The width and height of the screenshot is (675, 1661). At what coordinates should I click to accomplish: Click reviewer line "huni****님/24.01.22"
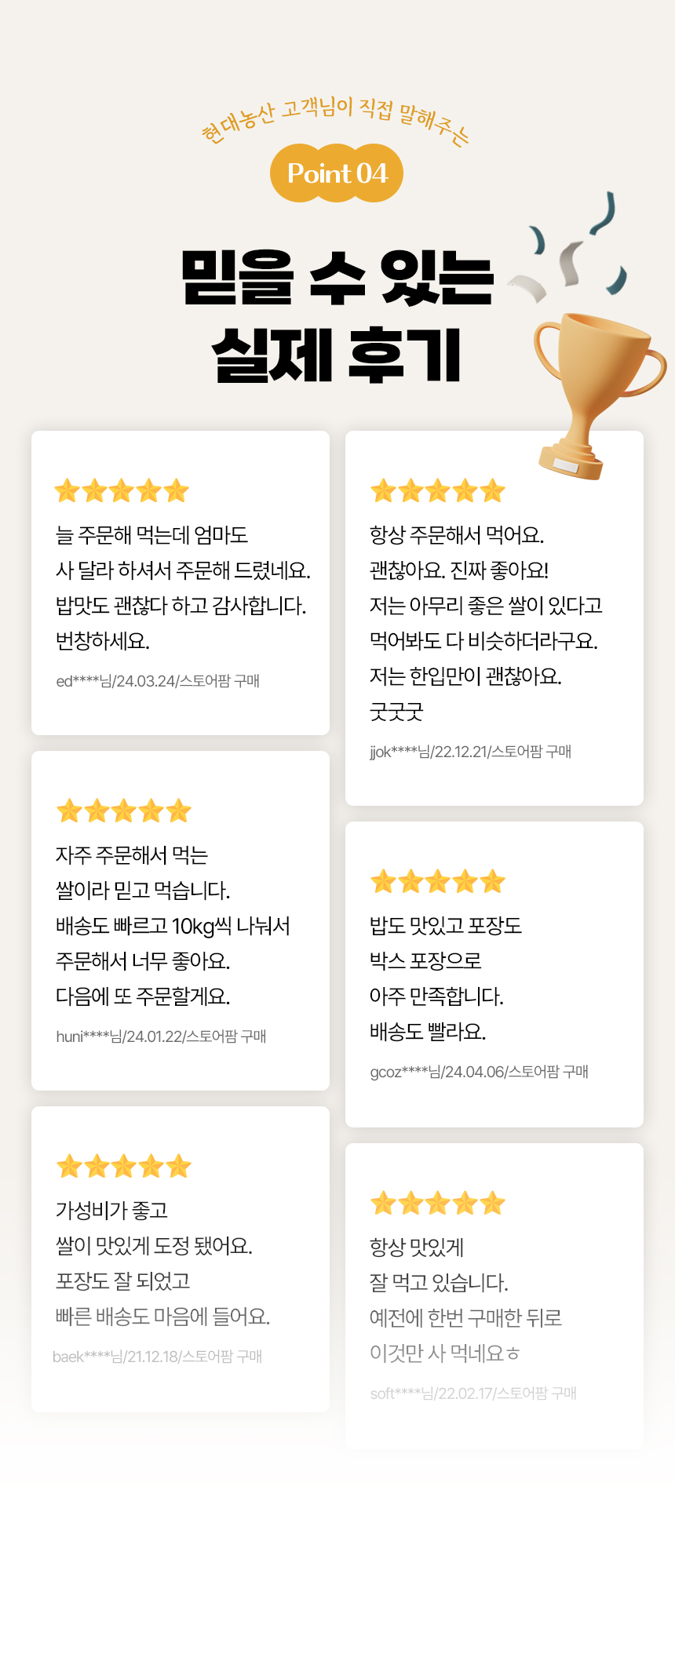(x=161, y=1036)
